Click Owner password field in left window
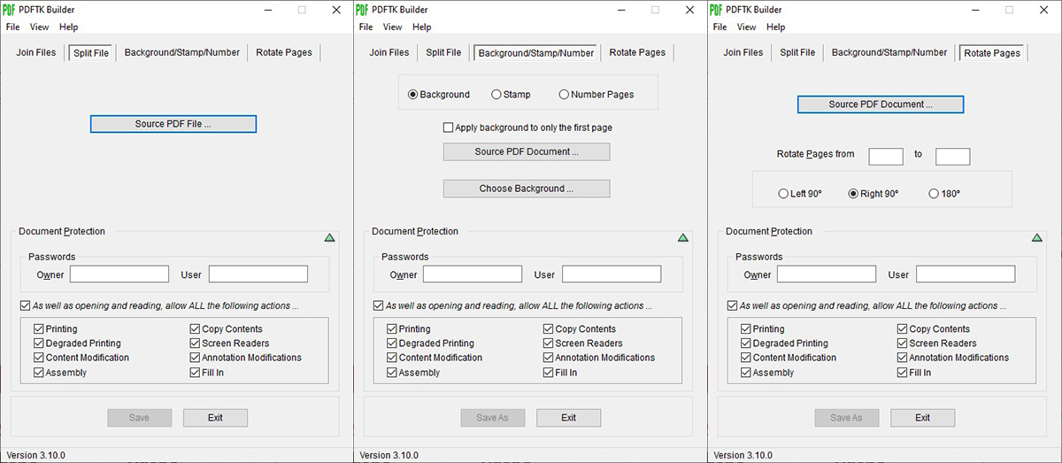 click(x=119, y=274)
